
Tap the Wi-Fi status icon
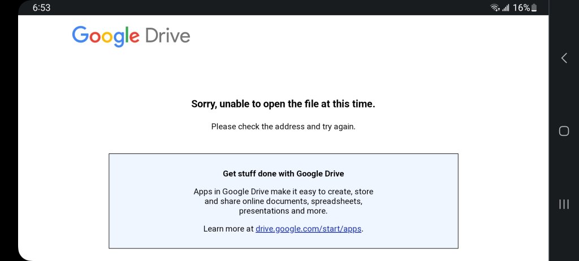coord(495,8)
